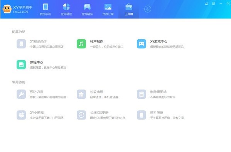Go to the 资源仓库 tab
Image resolution: width=231 pixels, height=152 pixels.
[x=108, y=10]
